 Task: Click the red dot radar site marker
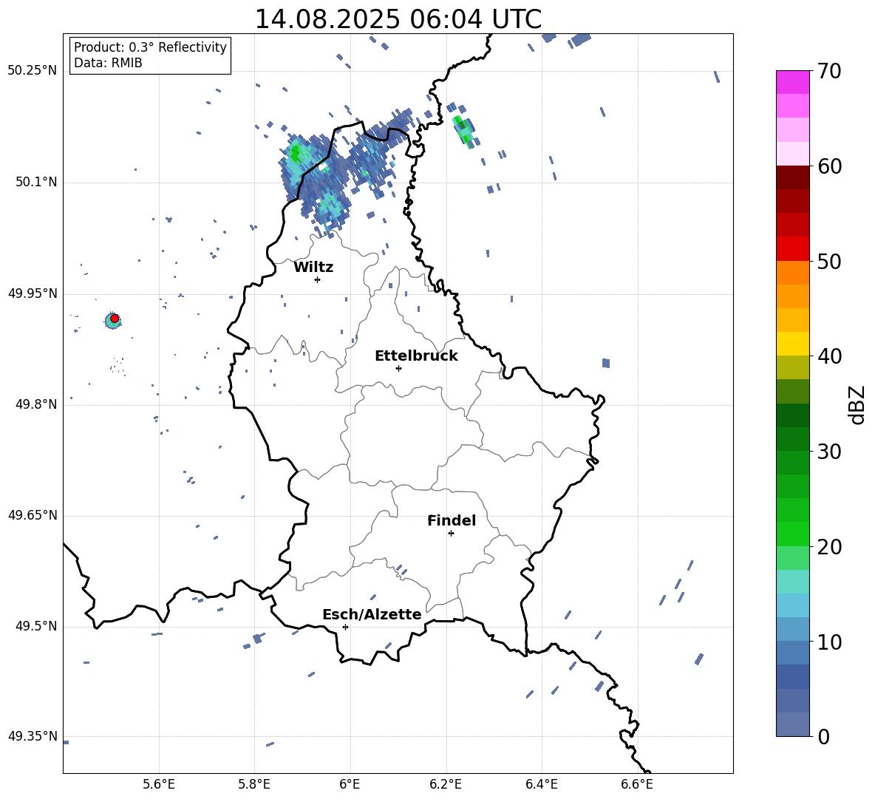tap(115, 319)
